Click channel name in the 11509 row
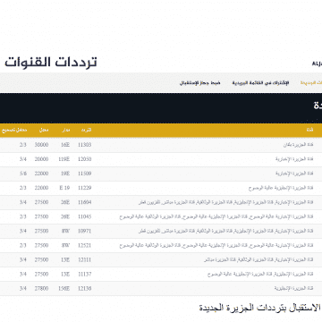The image size is (322, 322). click(x=294, y=174)
